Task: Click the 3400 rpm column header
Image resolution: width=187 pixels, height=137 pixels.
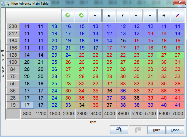Action: click(x=95, y=114)
